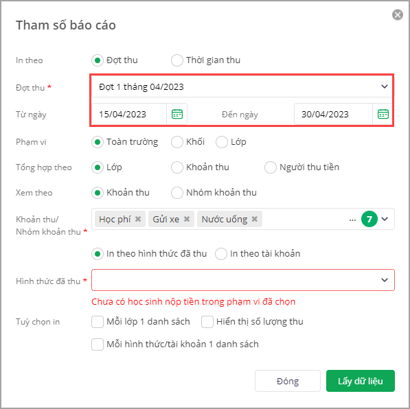Tick Mỗi hình thức/tài khoản 1 danh sách

pyautogui.click(x=98, y=344)
